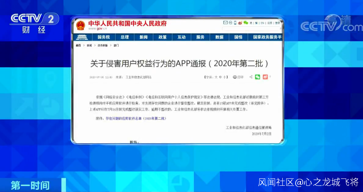Click the 部门 breadcrumb link

[x=116, y=45]
